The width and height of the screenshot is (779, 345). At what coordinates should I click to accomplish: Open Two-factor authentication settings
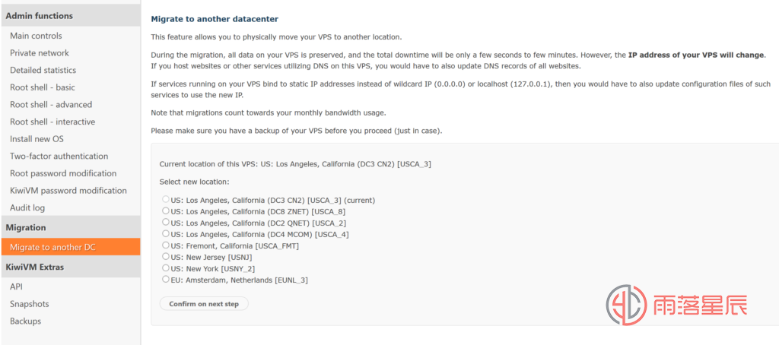59,156
